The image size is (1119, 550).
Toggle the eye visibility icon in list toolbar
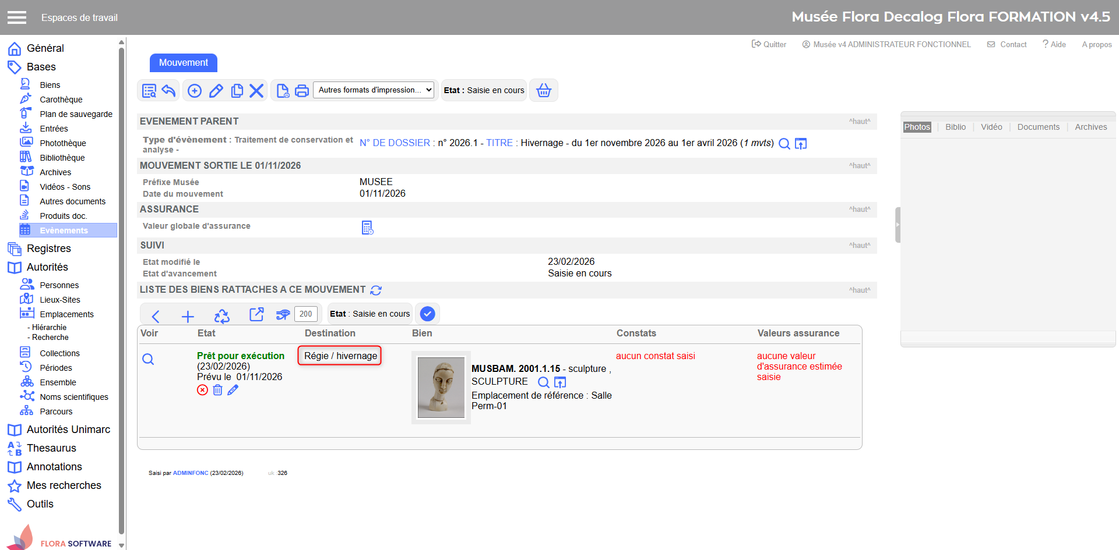(283, 315)
